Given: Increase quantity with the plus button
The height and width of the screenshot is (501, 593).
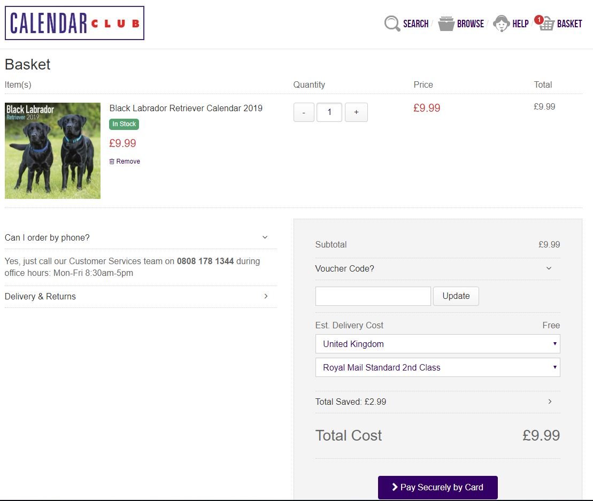Looking at the screenshot, I should [356, 112].
